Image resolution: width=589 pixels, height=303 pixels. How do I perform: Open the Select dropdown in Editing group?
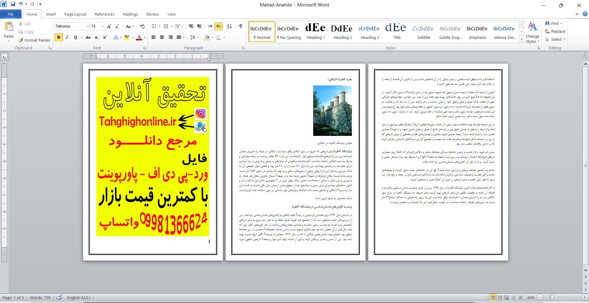click(555, 39)
